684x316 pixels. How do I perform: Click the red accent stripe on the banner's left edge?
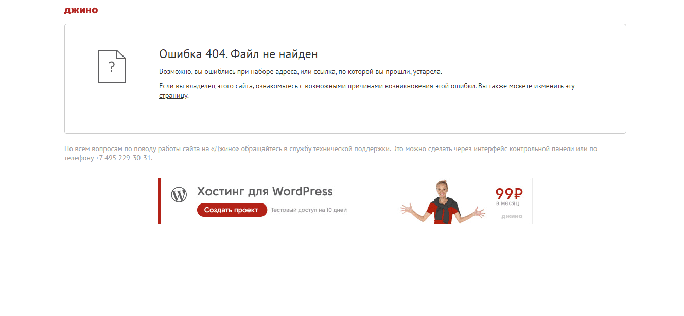pyautogui.click(x=159, y=201)
